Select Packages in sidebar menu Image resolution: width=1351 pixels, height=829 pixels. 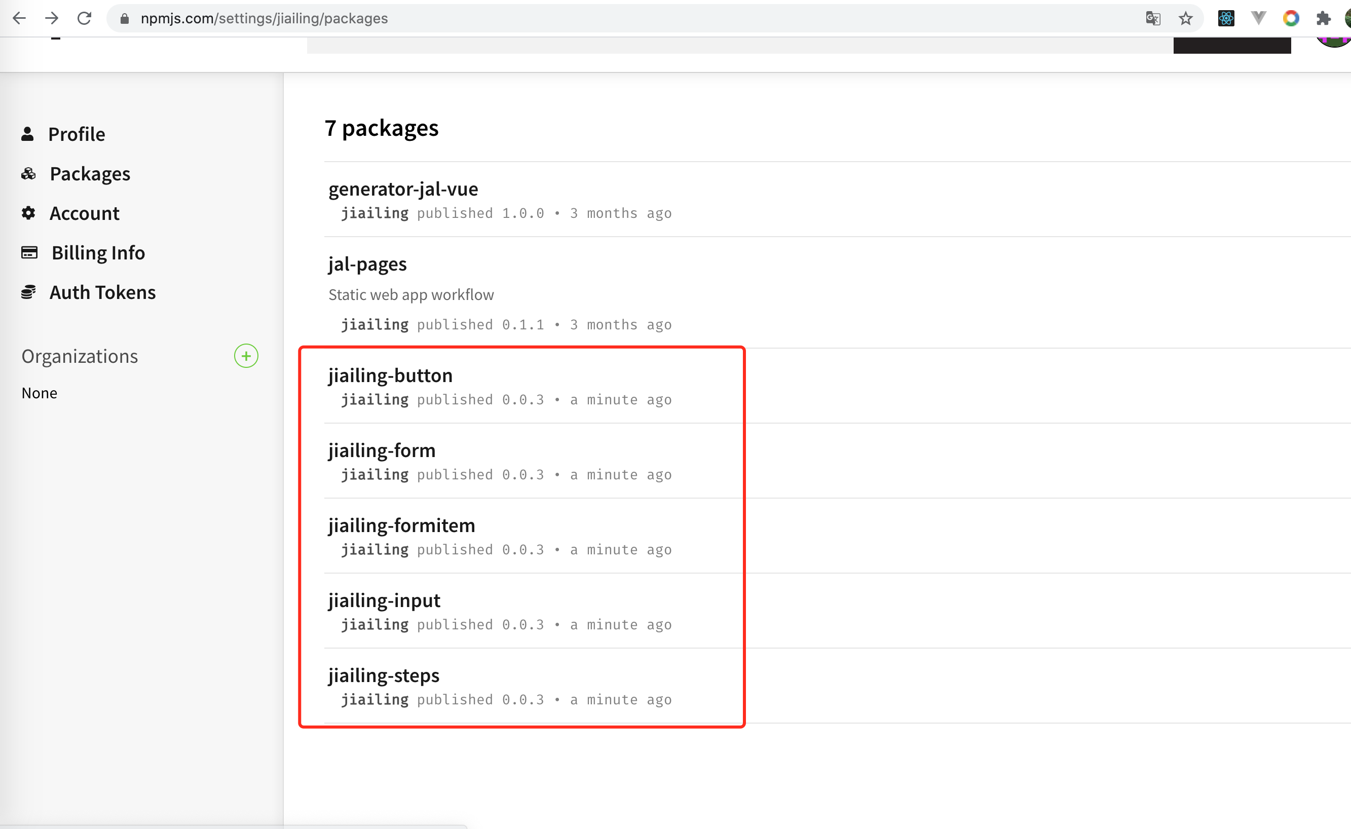coord(90,174)
